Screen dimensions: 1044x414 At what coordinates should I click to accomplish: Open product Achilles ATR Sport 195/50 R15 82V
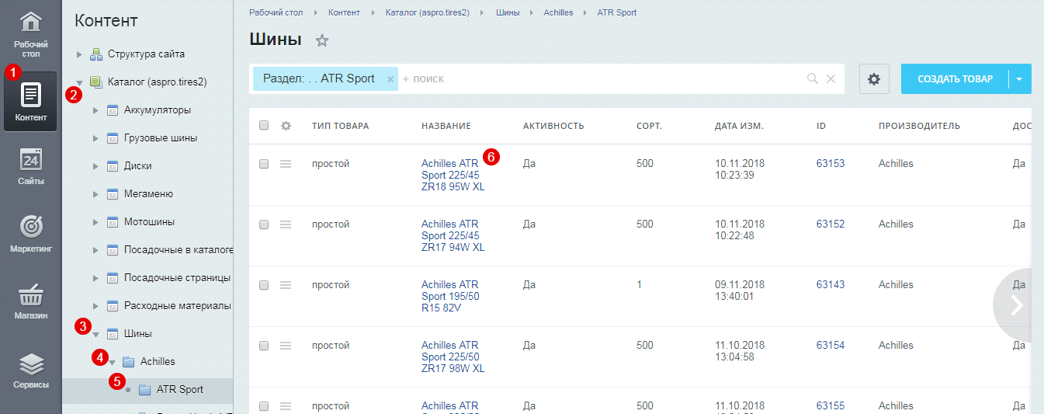[x=451, y=297]
